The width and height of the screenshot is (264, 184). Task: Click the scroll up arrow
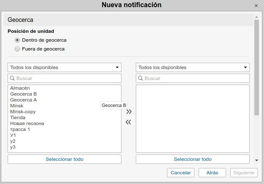coord(256,16)
